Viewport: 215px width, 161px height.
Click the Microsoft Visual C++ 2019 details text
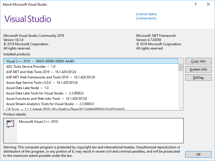(x=38, y=122)
